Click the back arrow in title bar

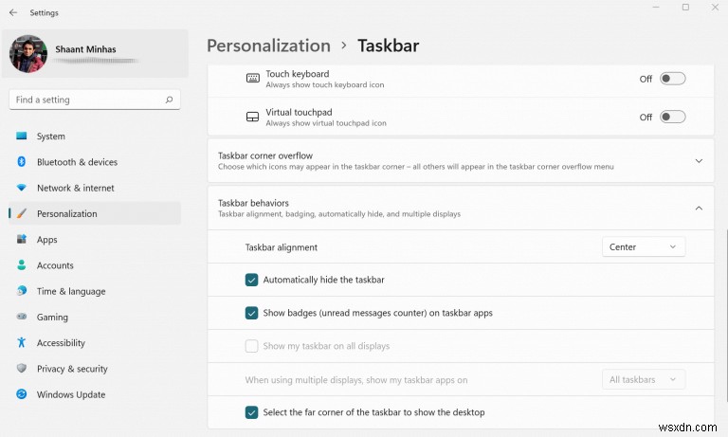click(12, 12)
